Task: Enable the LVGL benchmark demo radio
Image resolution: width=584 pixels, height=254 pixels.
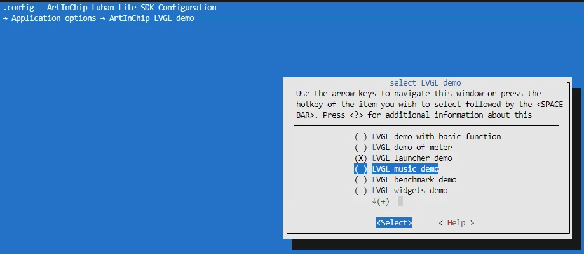Action: pyautogui.click(x=360, y=180)
